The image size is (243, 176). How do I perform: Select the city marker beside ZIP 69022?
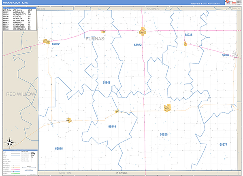click(47, 41)
